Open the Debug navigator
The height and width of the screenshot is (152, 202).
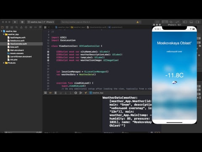(31, 27)
